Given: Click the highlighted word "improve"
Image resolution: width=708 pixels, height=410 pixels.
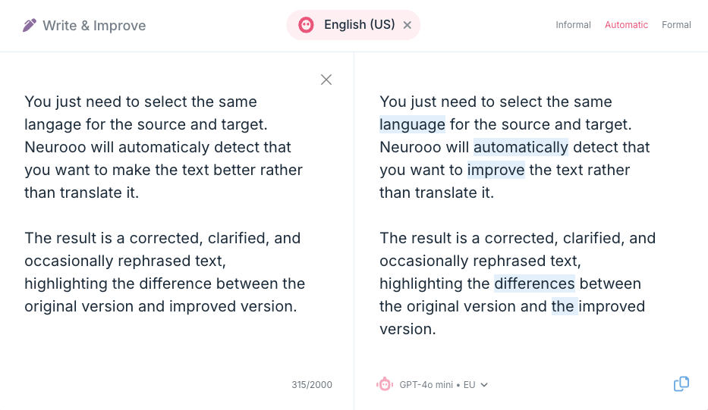Looking at the screenshot, I should (x=496, y=170).
